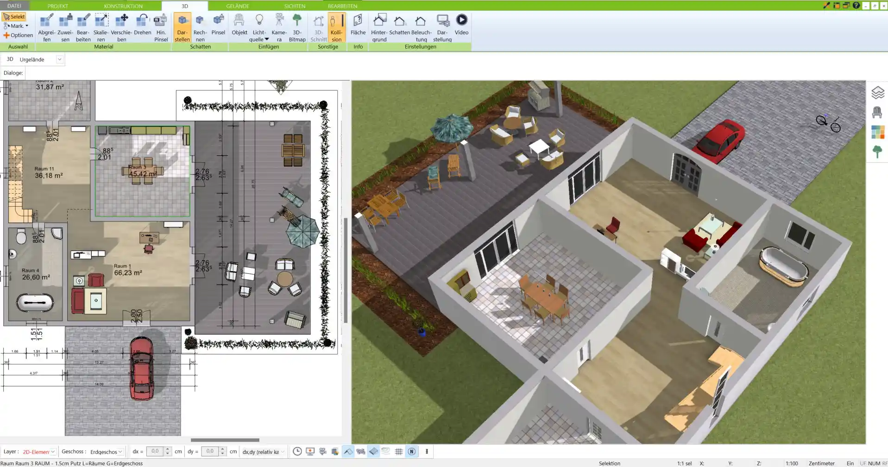Open the Bearbeiten material tool
888x467 pixels.
point(83,28)
